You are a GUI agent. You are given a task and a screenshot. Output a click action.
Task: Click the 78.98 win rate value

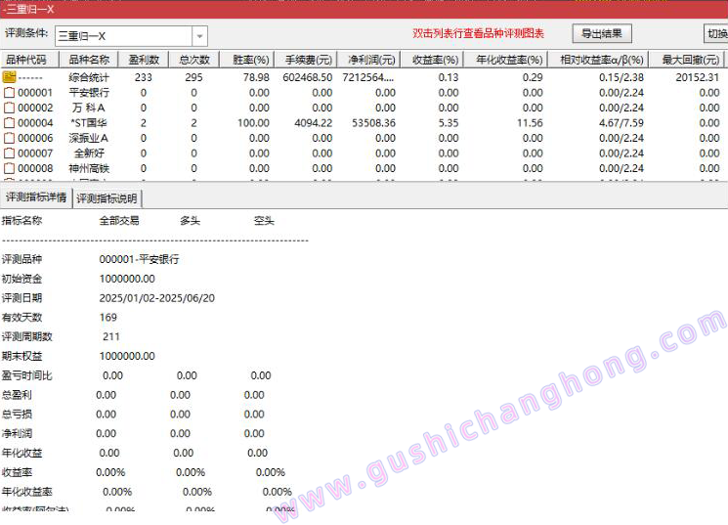[x=256, y=77]
